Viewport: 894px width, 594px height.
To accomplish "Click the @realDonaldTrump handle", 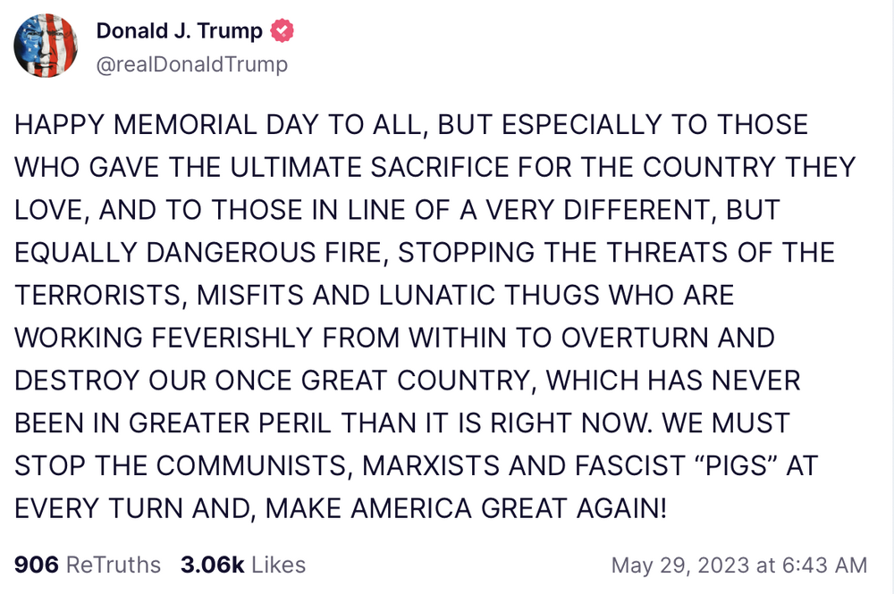I will pos(191,65).
